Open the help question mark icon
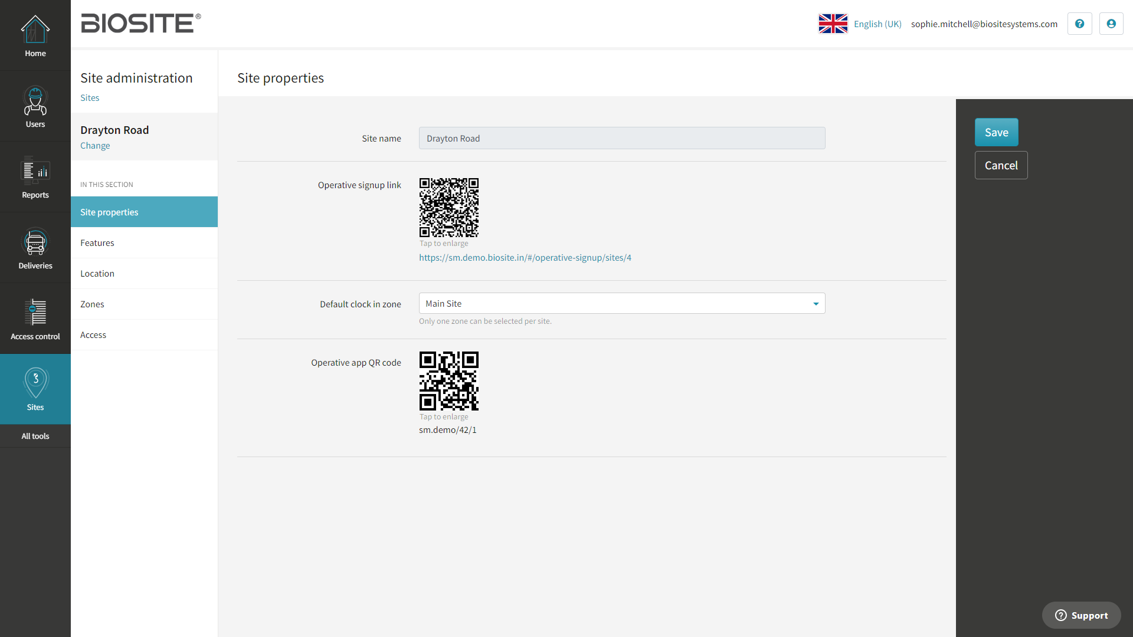 1079,24
